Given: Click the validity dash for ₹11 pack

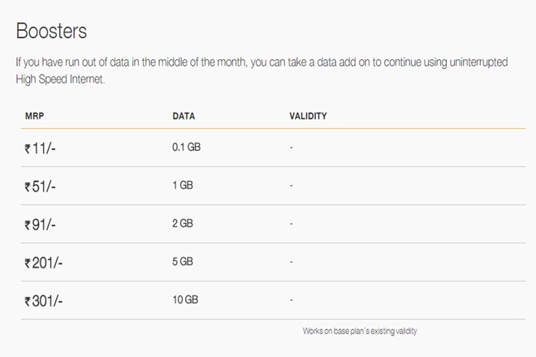Looking at the screenshot, I should 291,148.
